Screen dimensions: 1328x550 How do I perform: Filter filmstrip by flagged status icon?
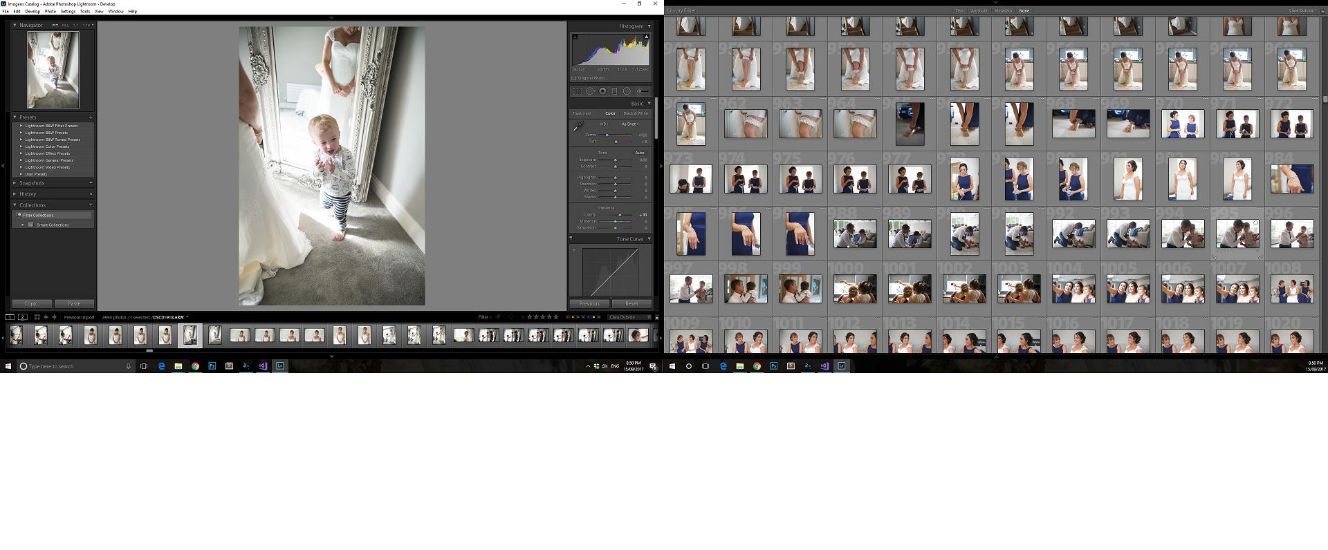(498, 317)
